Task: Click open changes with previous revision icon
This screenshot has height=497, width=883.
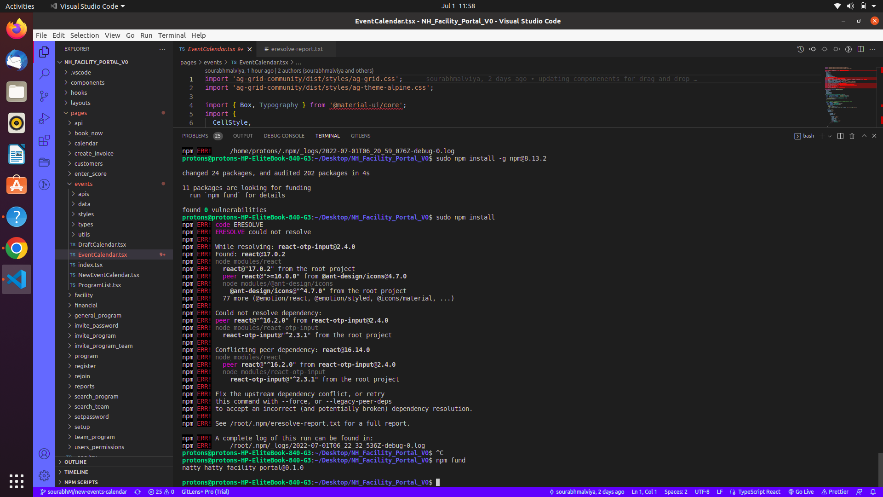Action: [813, 49]
